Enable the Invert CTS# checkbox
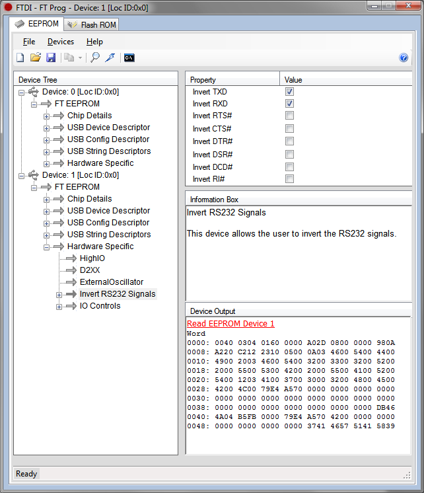Screen dimensions: 424x493 pos(289,129)
